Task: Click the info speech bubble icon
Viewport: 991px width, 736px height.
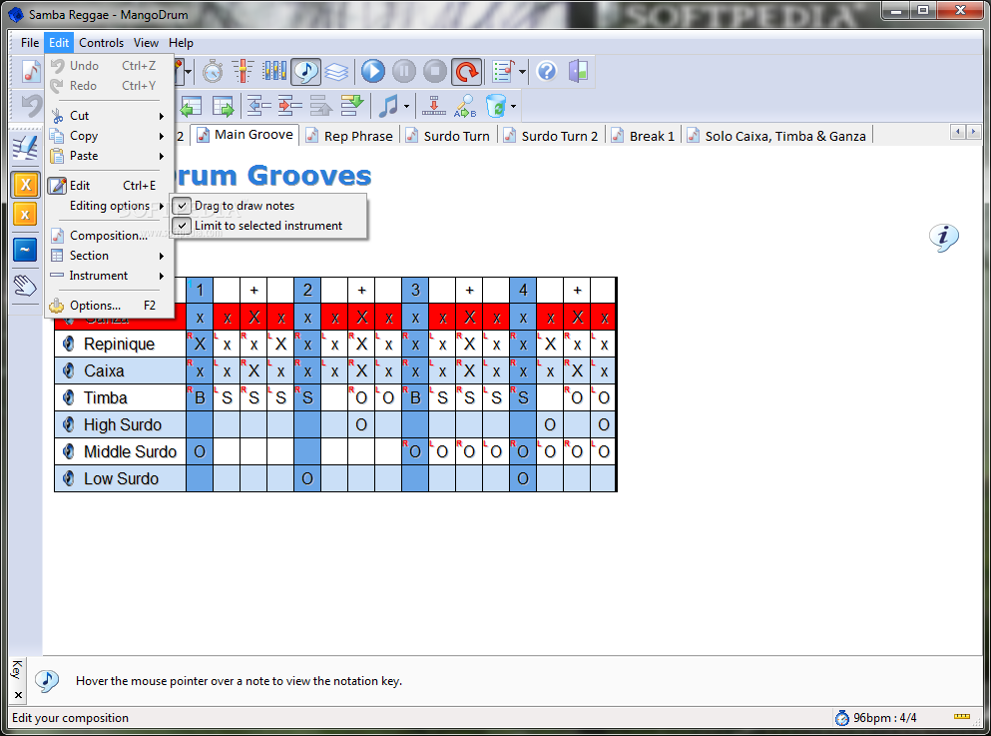Action: [x=944, y=238]
